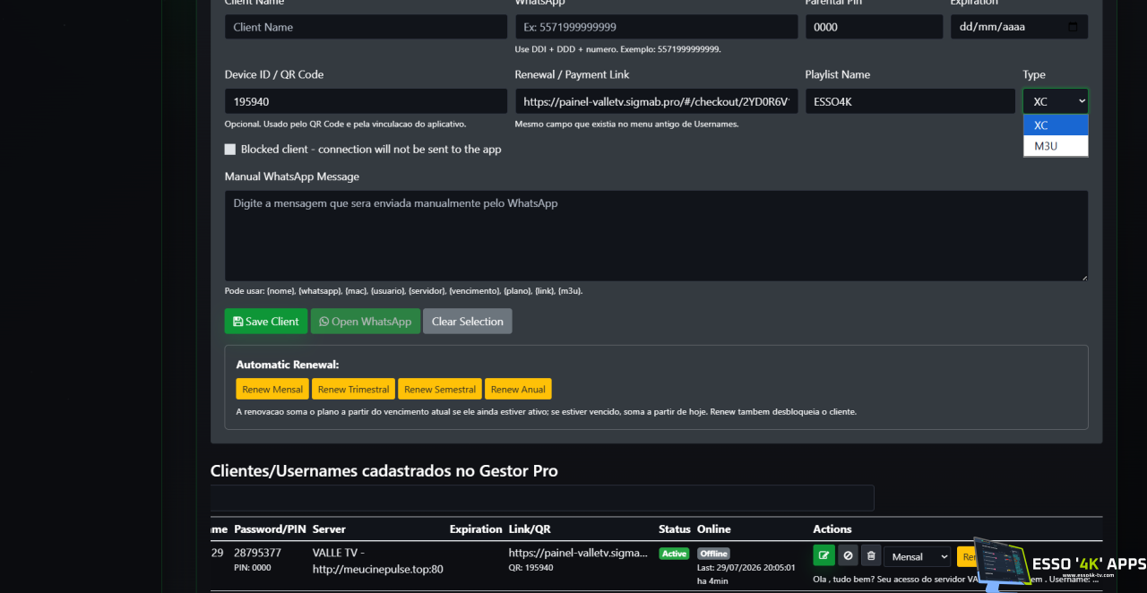Select the M3U option in Type list

(x=1056, y=146)
